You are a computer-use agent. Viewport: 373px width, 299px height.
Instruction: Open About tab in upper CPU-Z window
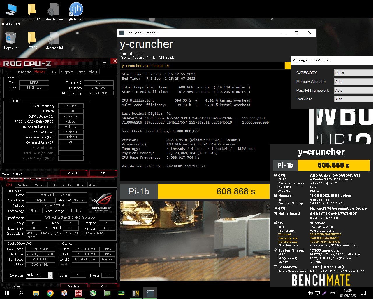[x=93, y=72]
